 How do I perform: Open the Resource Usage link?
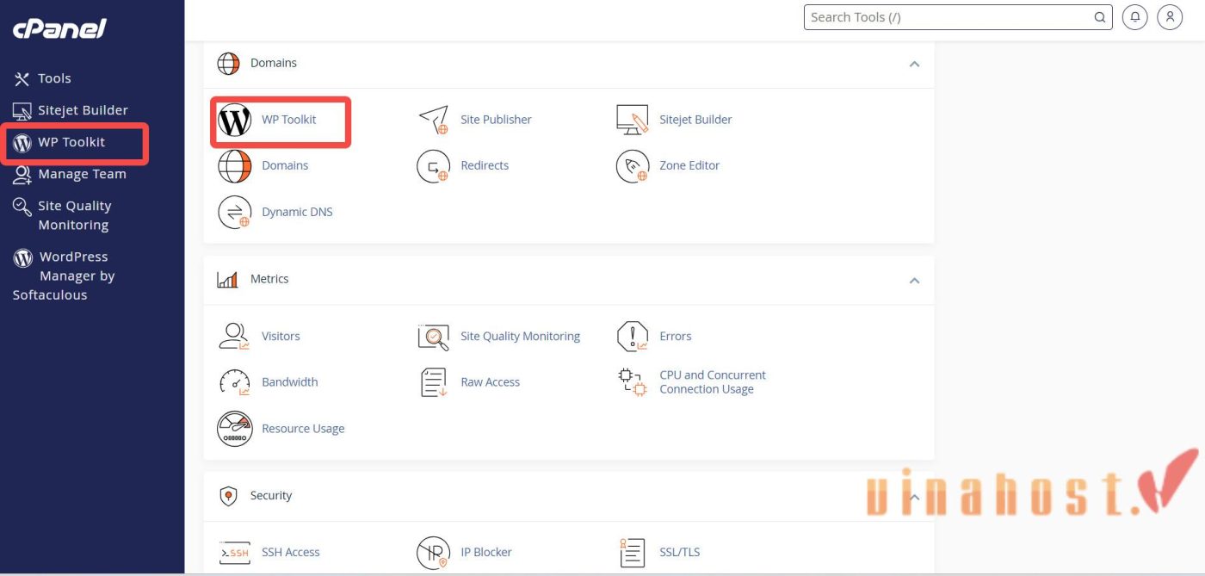point(303,429)
